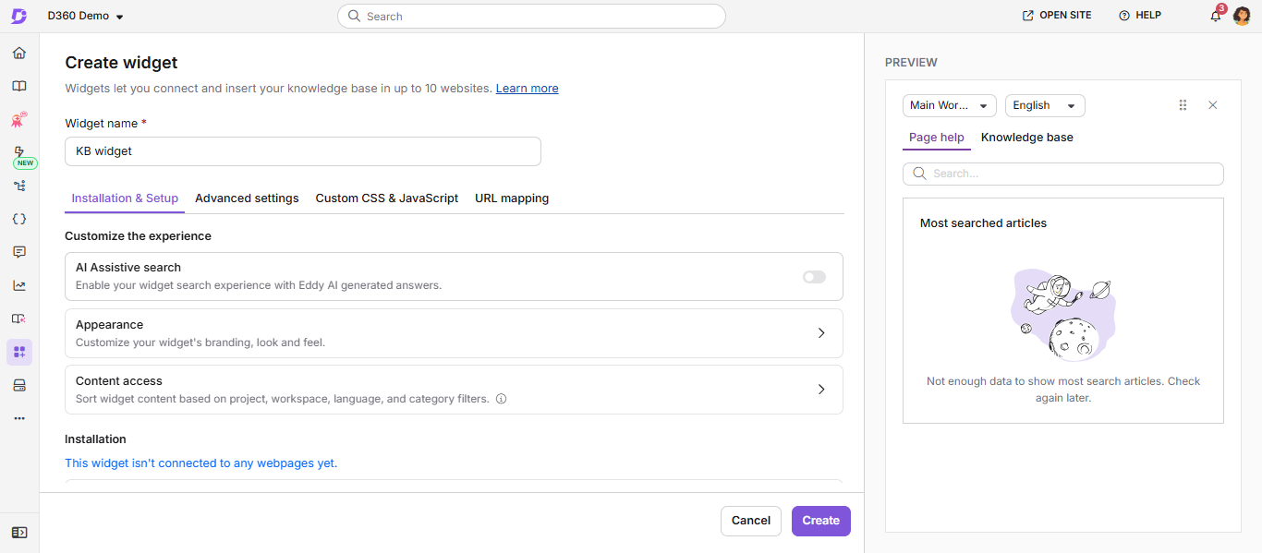Select the Page help preview tab
Viewport: 1262px width, 553px height.
click(x=937, y=138)
